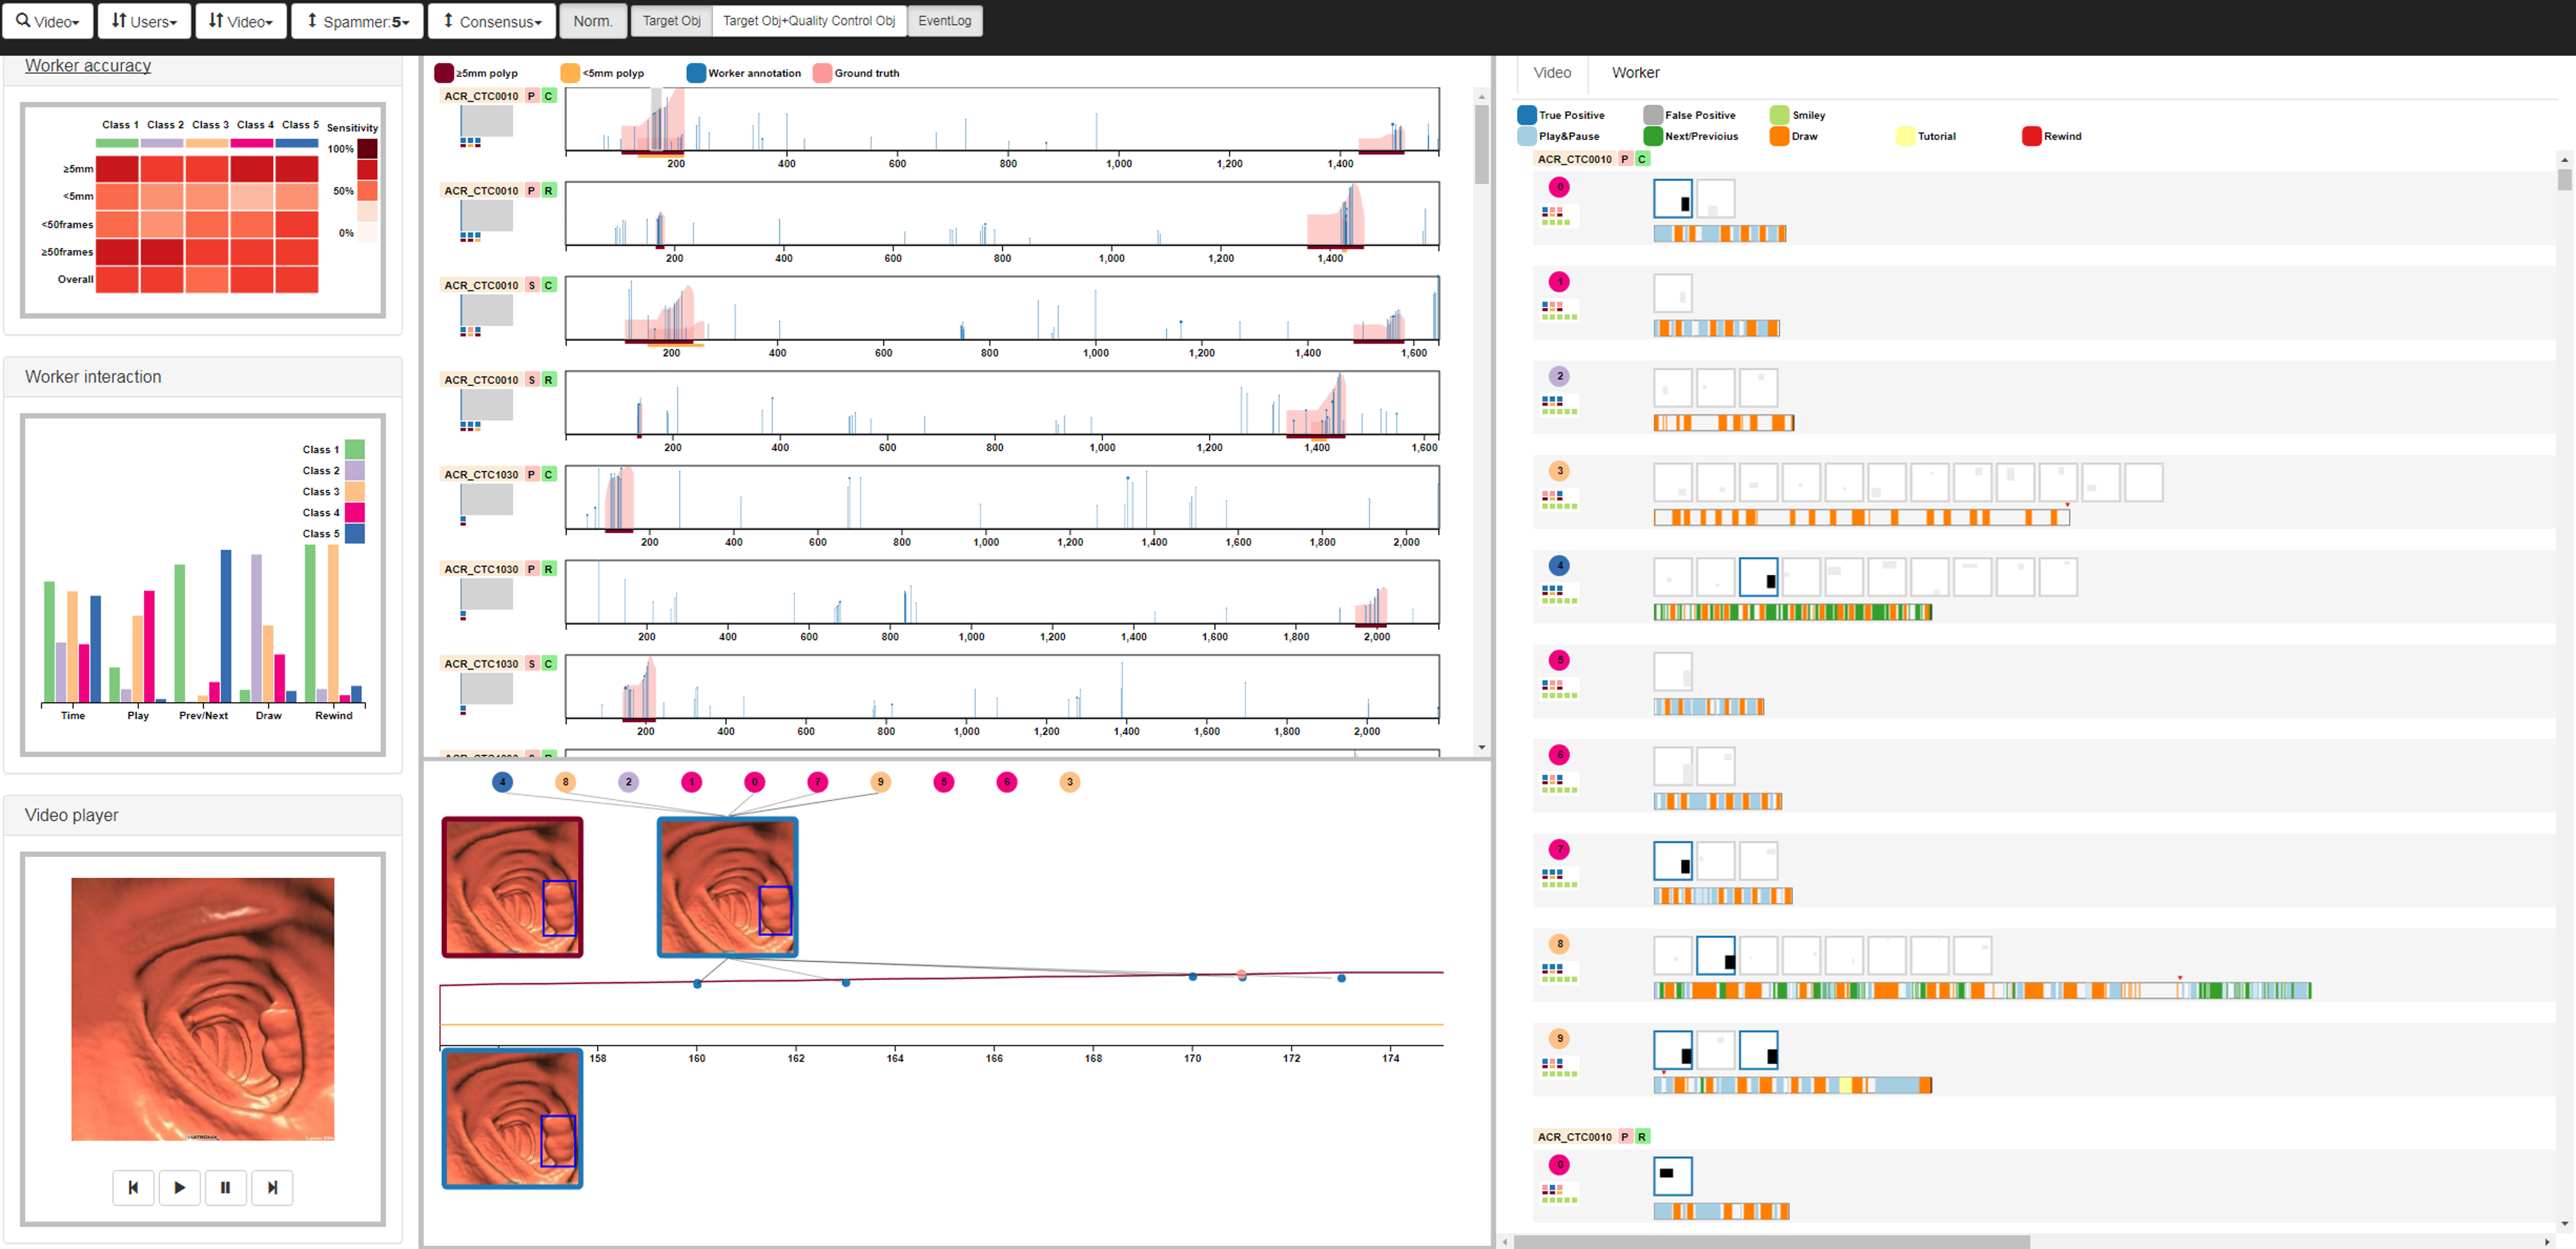
Task: Toggle the Ground truth legend entry
Action: 856,73
